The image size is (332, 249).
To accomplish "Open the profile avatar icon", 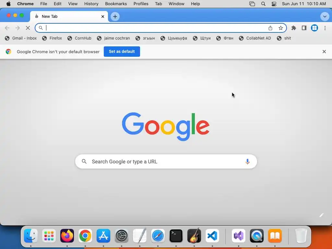I will pyautogui.click(x=314, y=28).
